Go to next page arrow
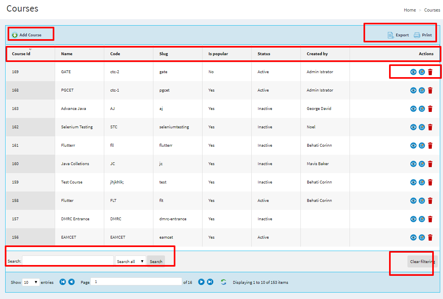 point(201,282)
